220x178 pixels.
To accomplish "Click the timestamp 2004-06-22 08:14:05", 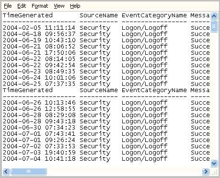I will point(39,59).
